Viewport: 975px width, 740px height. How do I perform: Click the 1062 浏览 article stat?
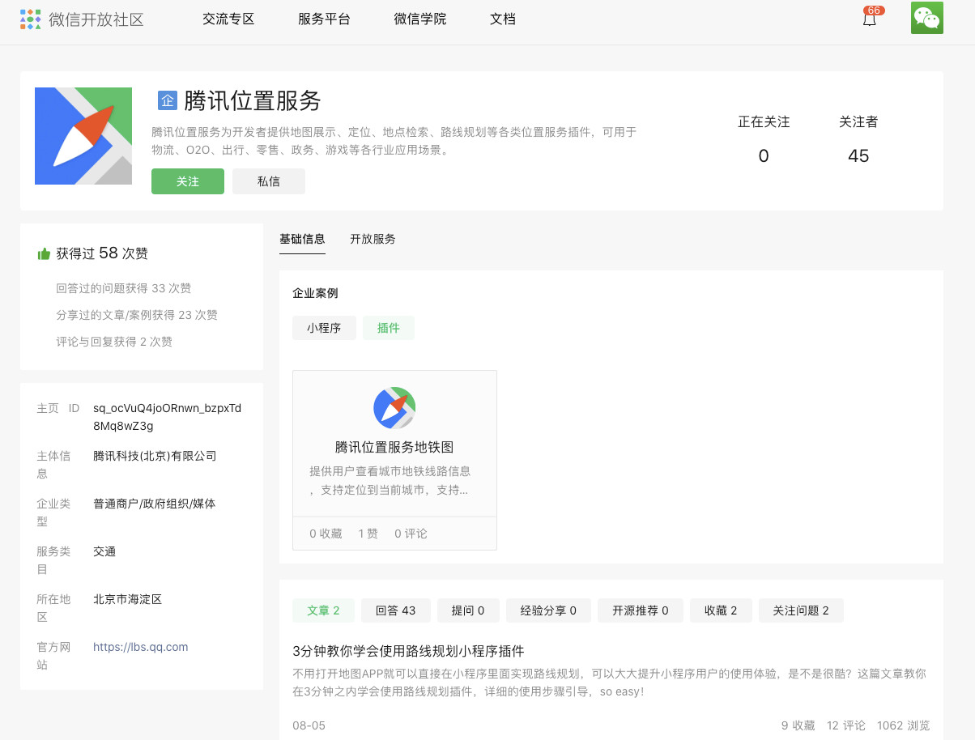903,725
